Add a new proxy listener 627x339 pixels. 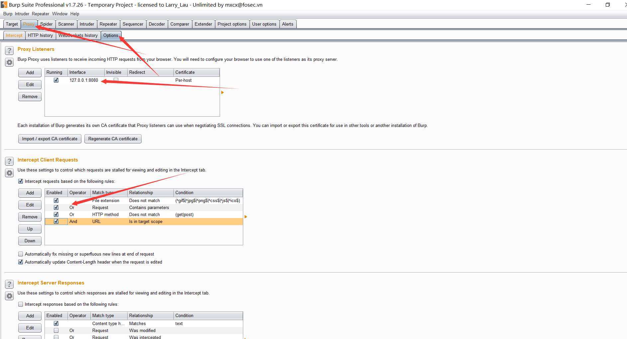(30, 72)
